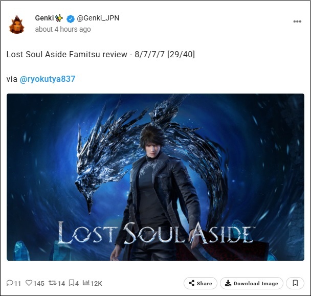This screenshot has width=311, height=296.
Task: Click the blue verified badge icon
Action: point(71,18)
